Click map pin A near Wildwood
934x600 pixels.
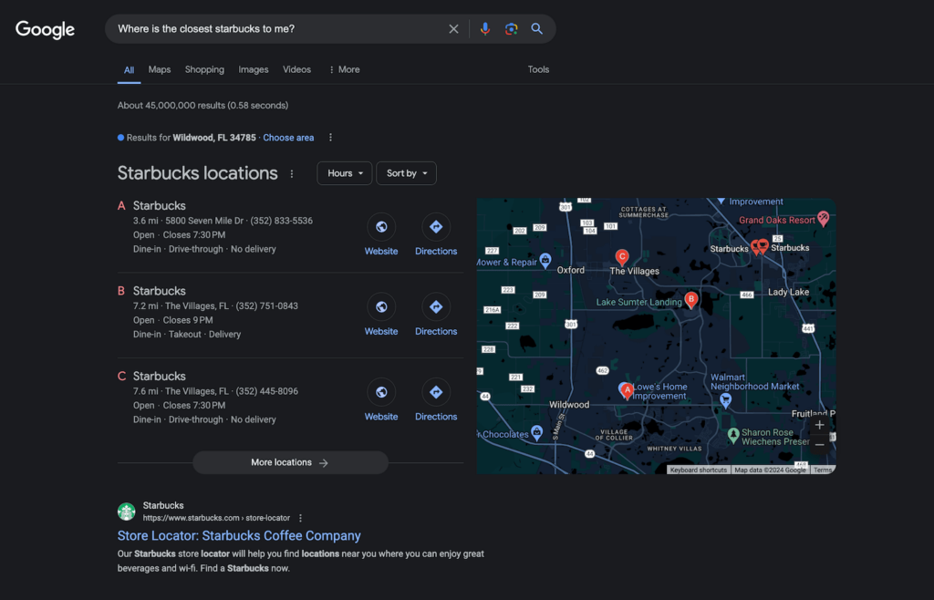pyautogui.click(x=626, y=390)
